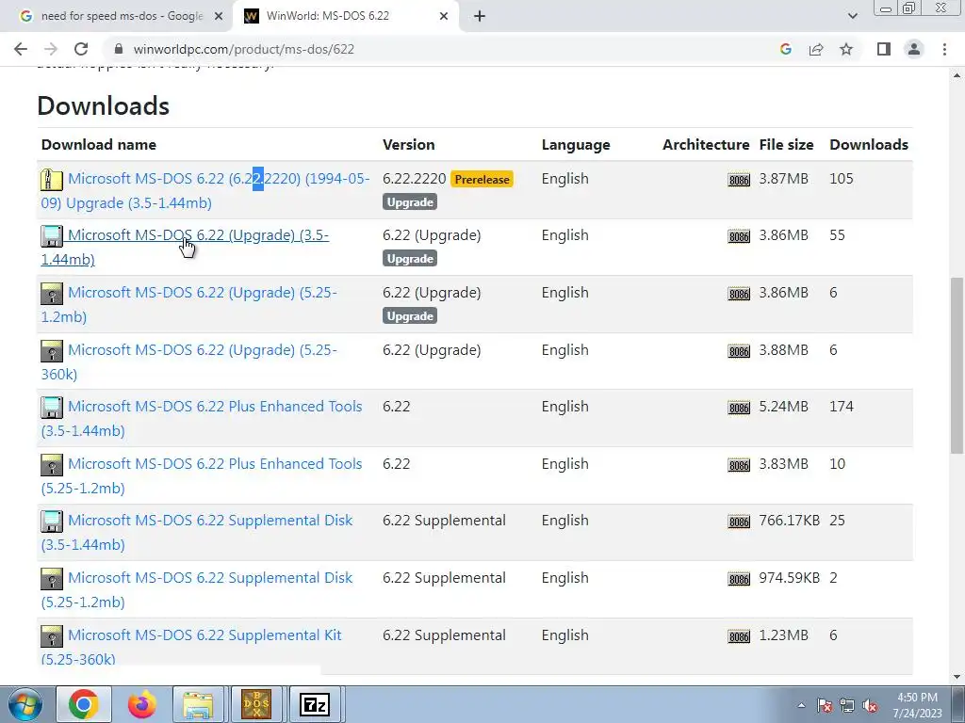Click the 974.59KB file size cell
This screenshot has height=723, width=965.
[789, 578]
